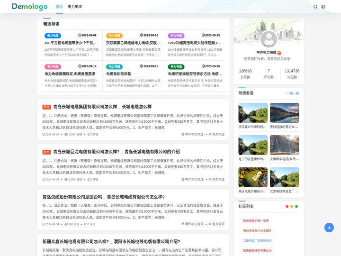Open thumbnail 无线连接的笔记本
The width and height of the screenshot is (341, 256).
coord(285,113)
